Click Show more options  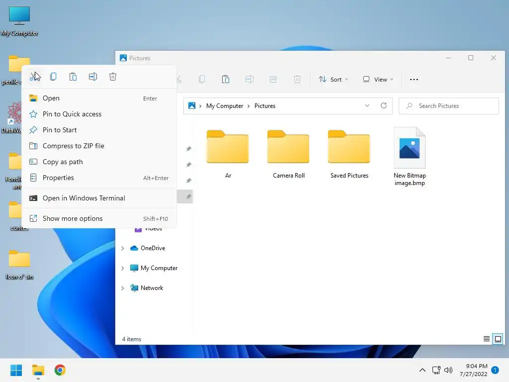(x=99, y=219)
